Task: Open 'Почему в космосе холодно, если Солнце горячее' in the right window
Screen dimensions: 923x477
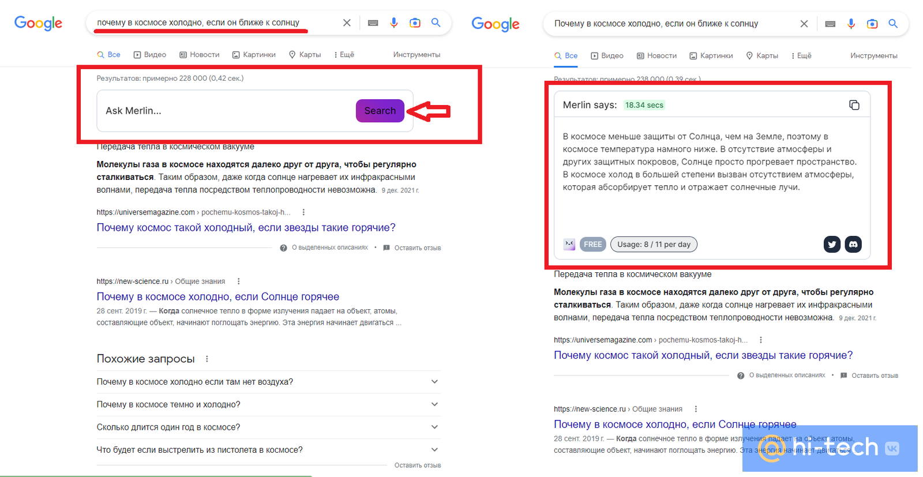Action: point(675,425)
